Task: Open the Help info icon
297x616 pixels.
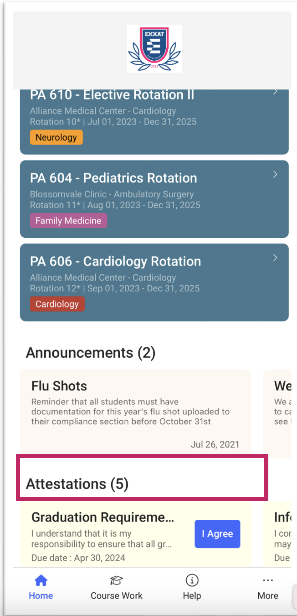Action: tap(192, 580)
